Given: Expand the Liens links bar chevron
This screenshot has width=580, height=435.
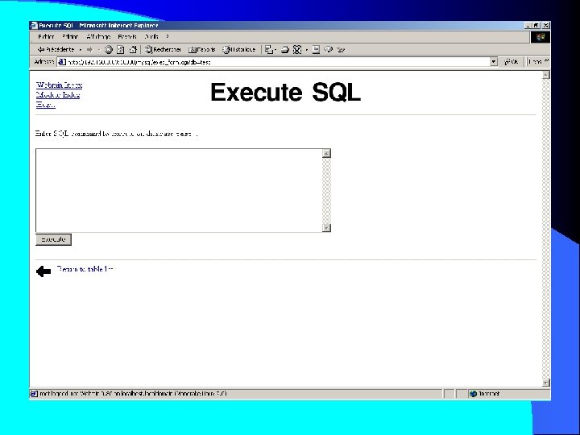Looking at the screenshot, I should (546, 61).
